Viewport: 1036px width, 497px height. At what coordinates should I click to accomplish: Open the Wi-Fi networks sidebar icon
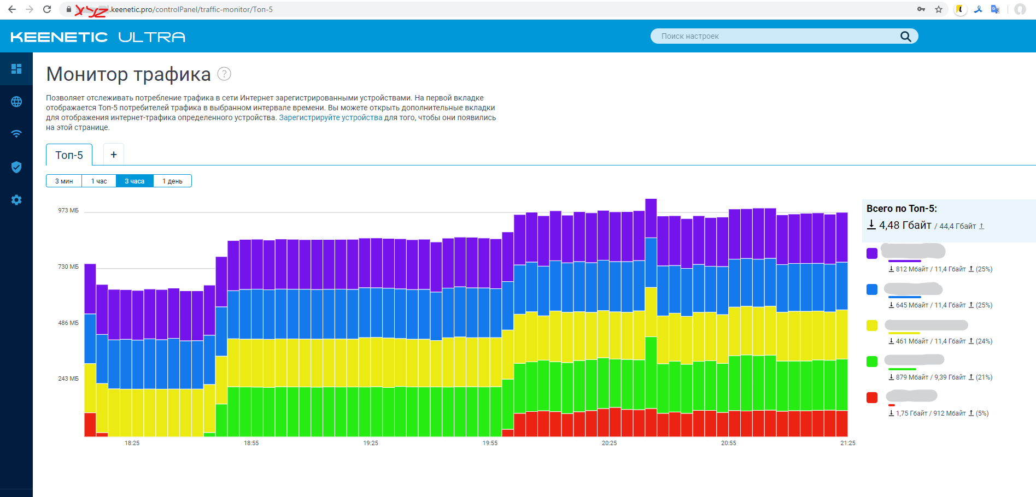pyautogui.click(x=16, y=134)
